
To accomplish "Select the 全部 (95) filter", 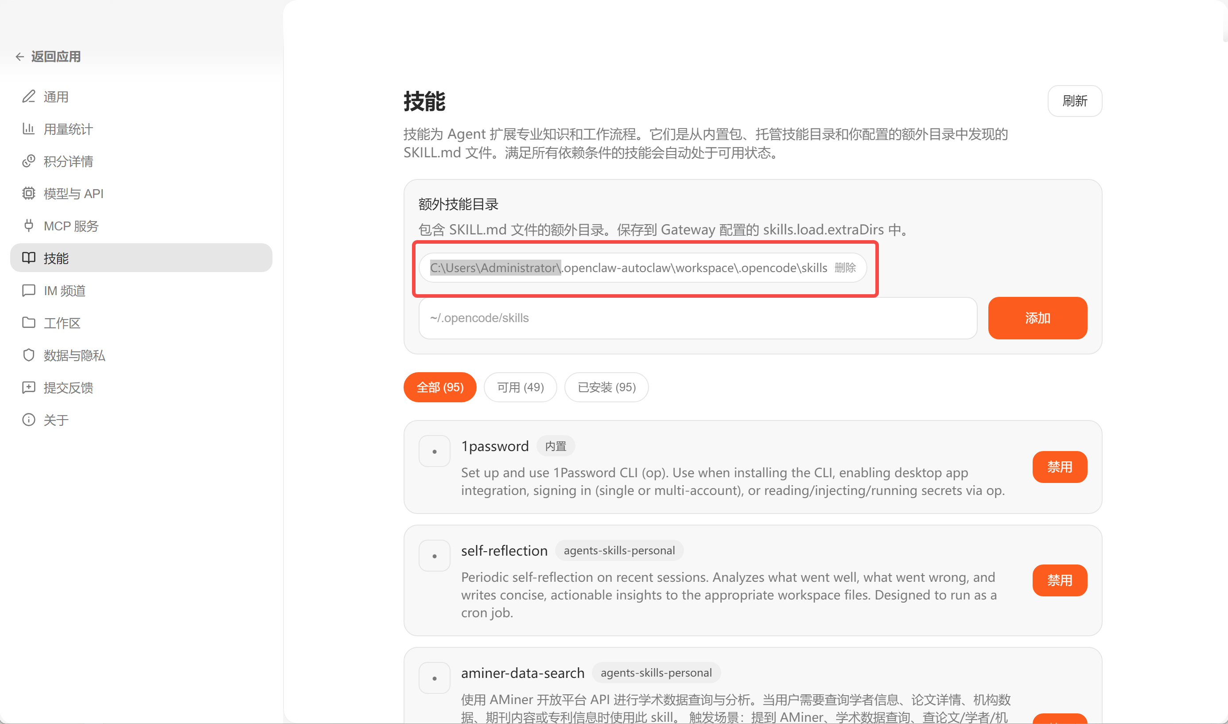I will (x=439, y=387).
